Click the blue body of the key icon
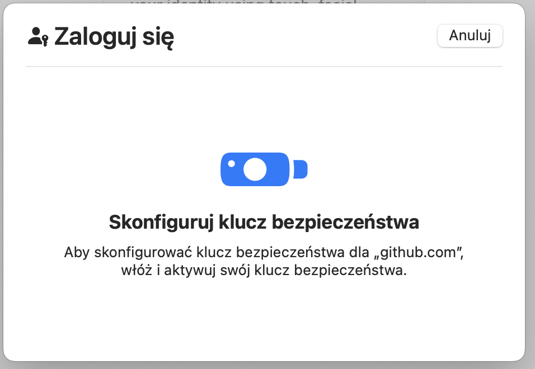The width and height of the screenshot is (535, 369). [255, 169]
